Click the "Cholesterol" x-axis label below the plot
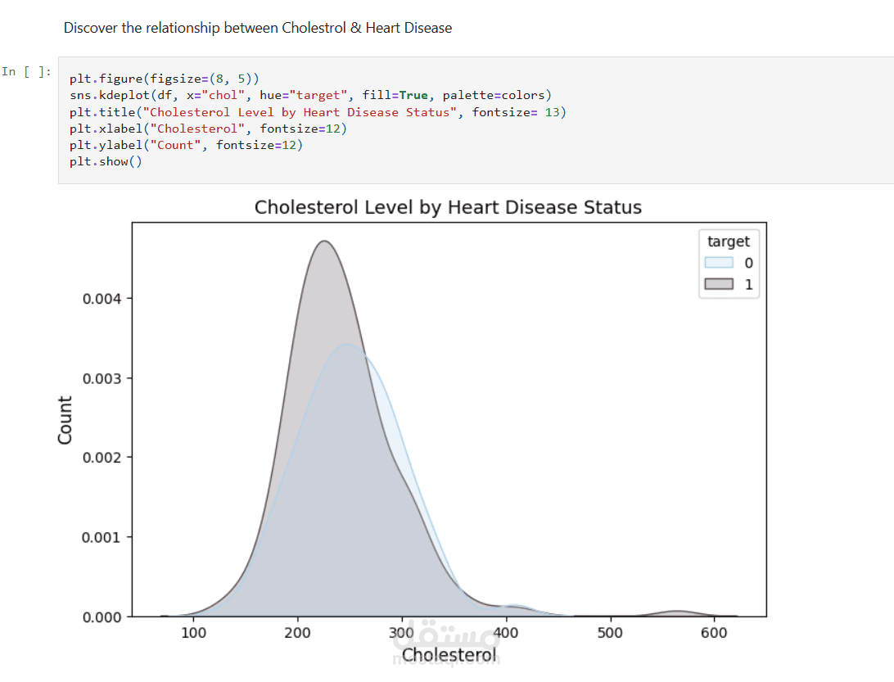 (x=449, y=655)
